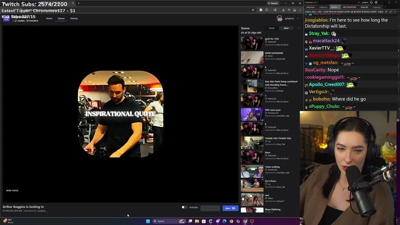This screenshot has height=225, width=400.
Task: Open OBS Studio from the taskbar
Action: coord(252,221)
